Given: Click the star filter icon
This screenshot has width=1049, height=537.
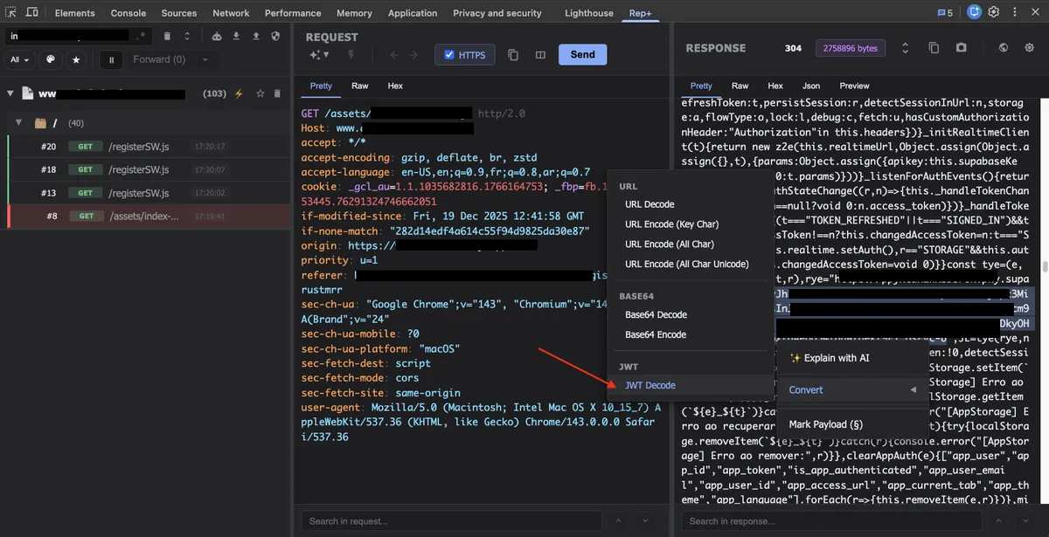Looking at the screenshot, I should tap(76, 59).
